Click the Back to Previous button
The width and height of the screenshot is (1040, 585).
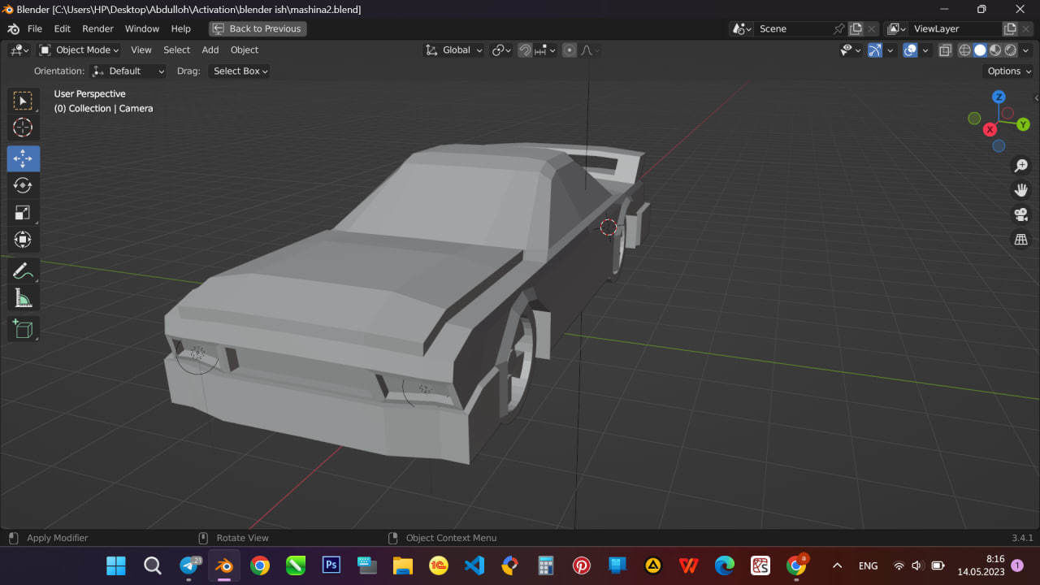point(258,28)
